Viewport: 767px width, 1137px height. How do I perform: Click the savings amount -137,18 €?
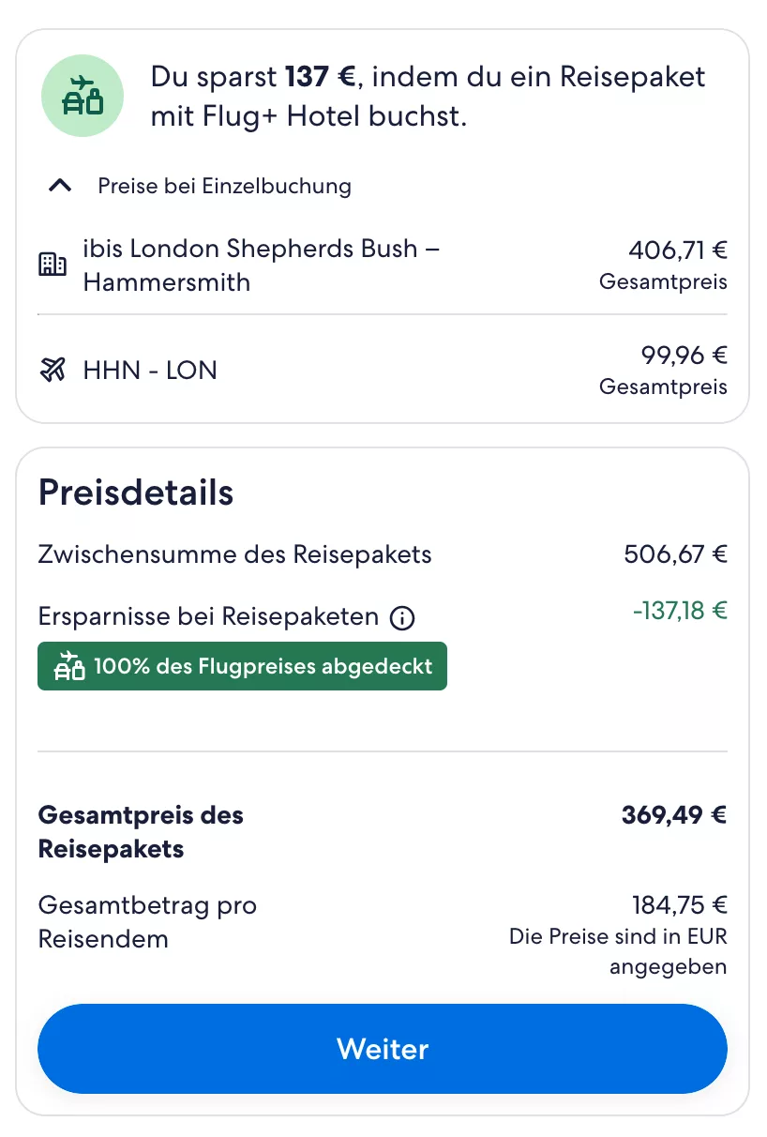coord(680,612)
